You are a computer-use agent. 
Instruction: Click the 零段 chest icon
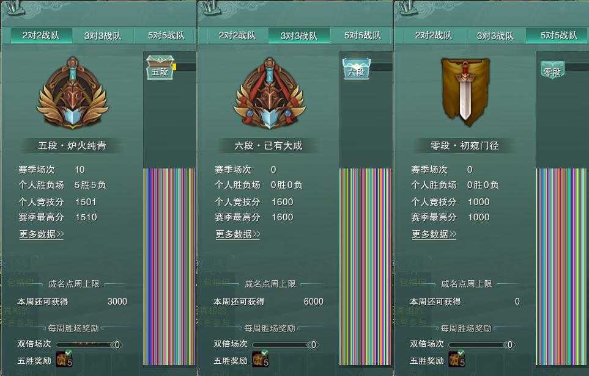point(552,70)
